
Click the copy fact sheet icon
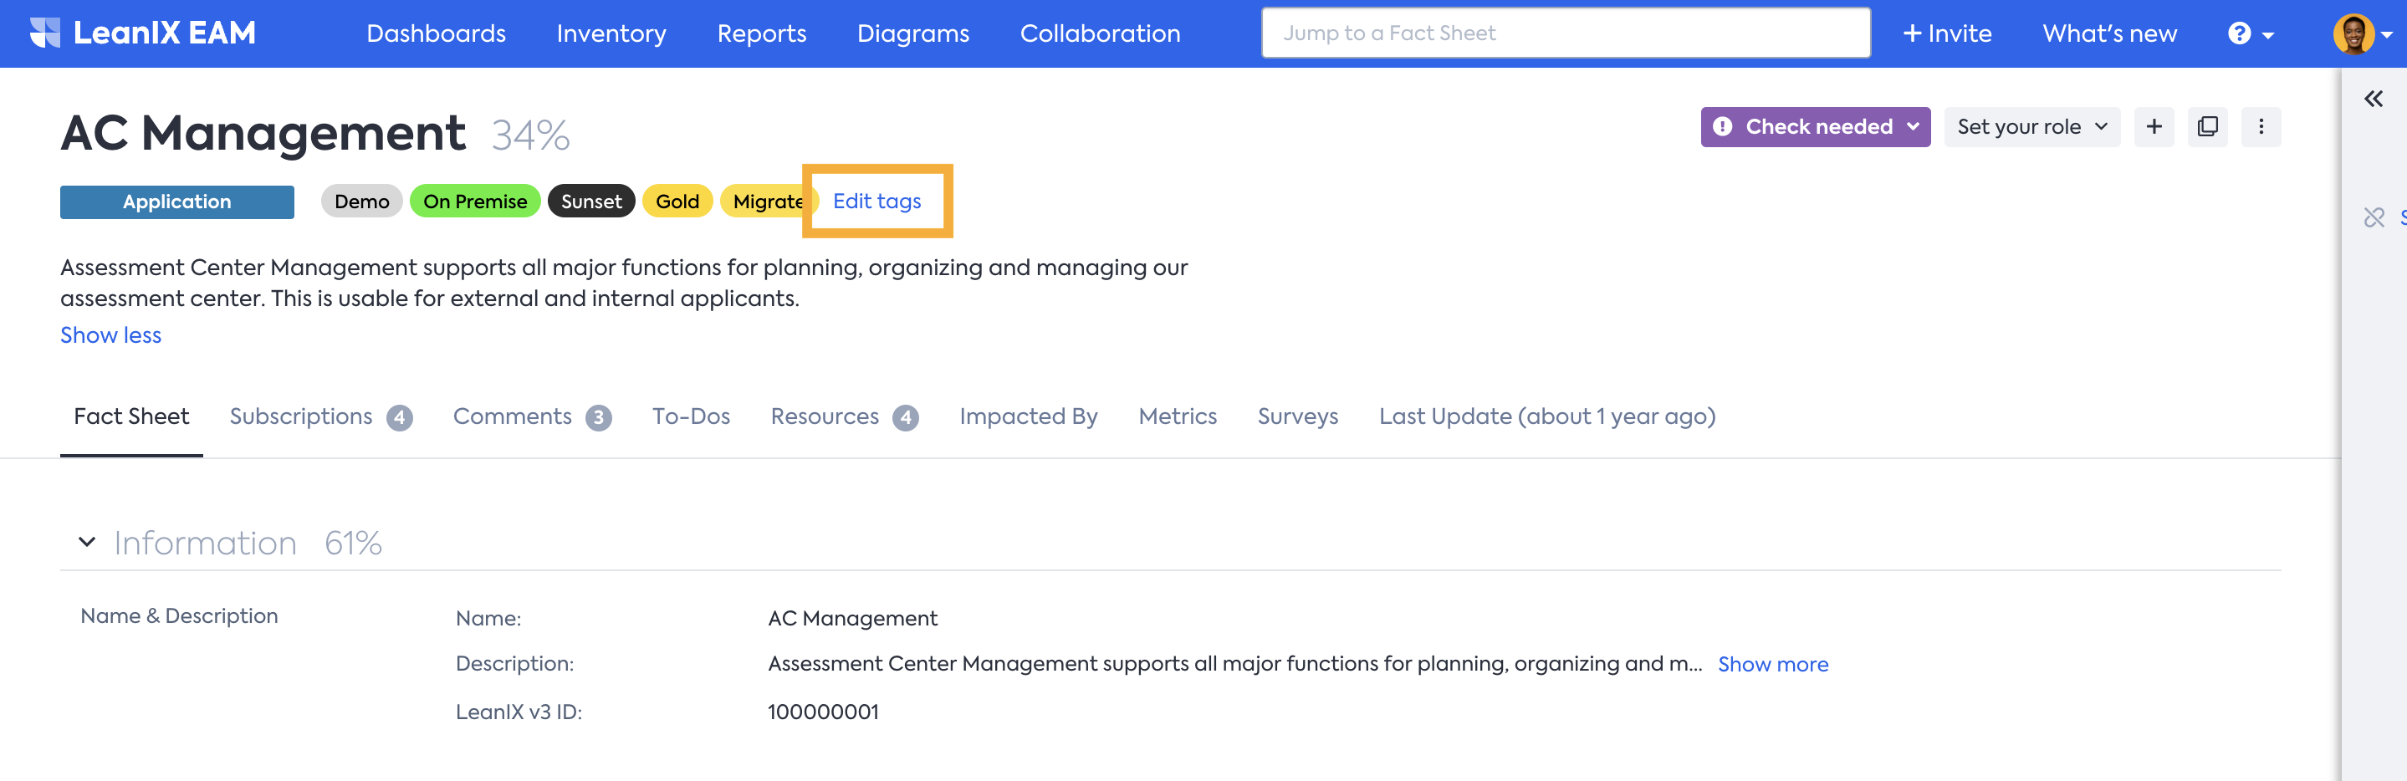tap(2207, 127)
